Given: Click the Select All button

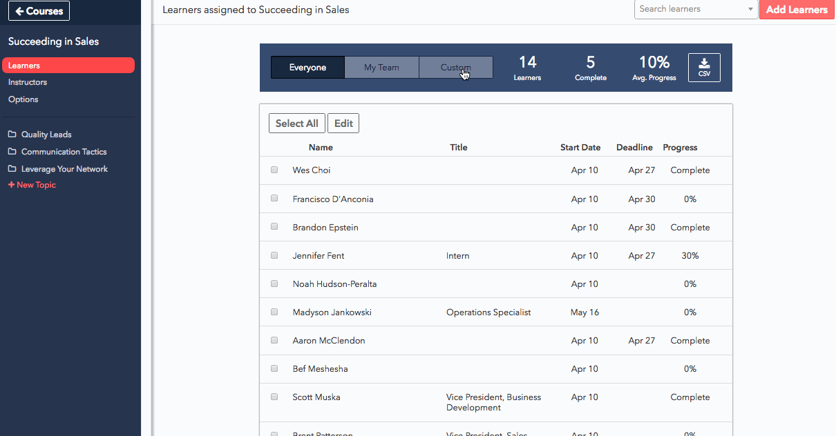Looking at the screenshot, I should (x=296, y=123).
